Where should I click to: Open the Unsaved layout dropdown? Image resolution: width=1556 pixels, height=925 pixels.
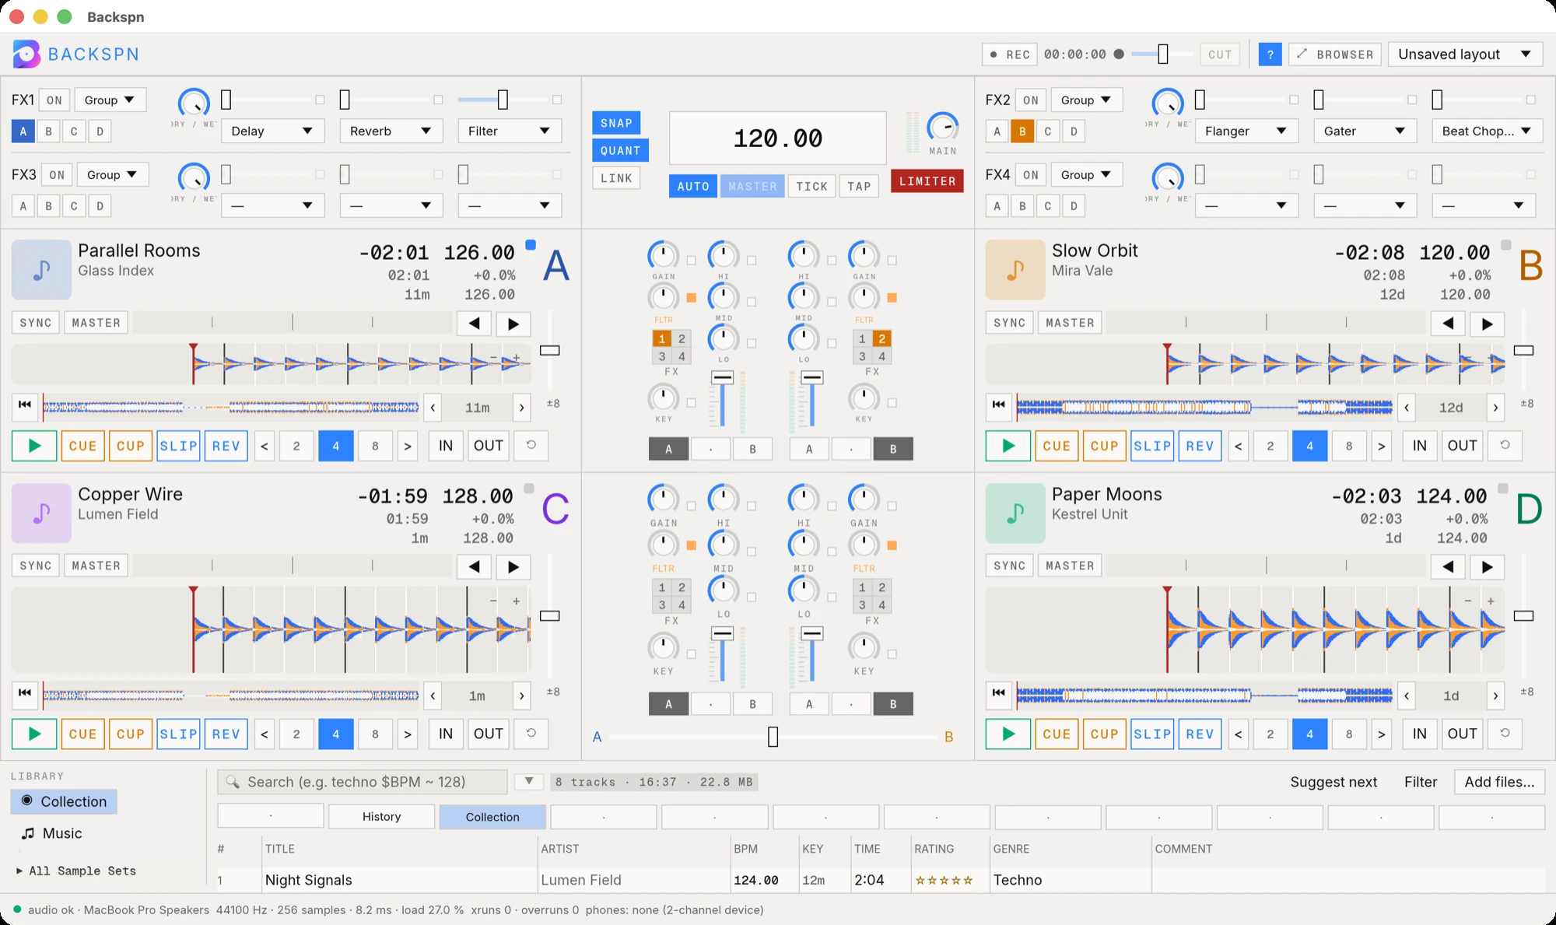tap(1465, 54)
